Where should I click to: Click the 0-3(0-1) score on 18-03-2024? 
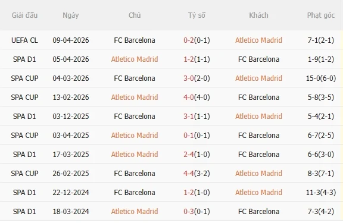197,212
